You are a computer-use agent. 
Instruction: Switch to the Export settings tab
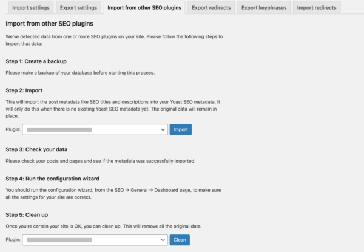78,7
